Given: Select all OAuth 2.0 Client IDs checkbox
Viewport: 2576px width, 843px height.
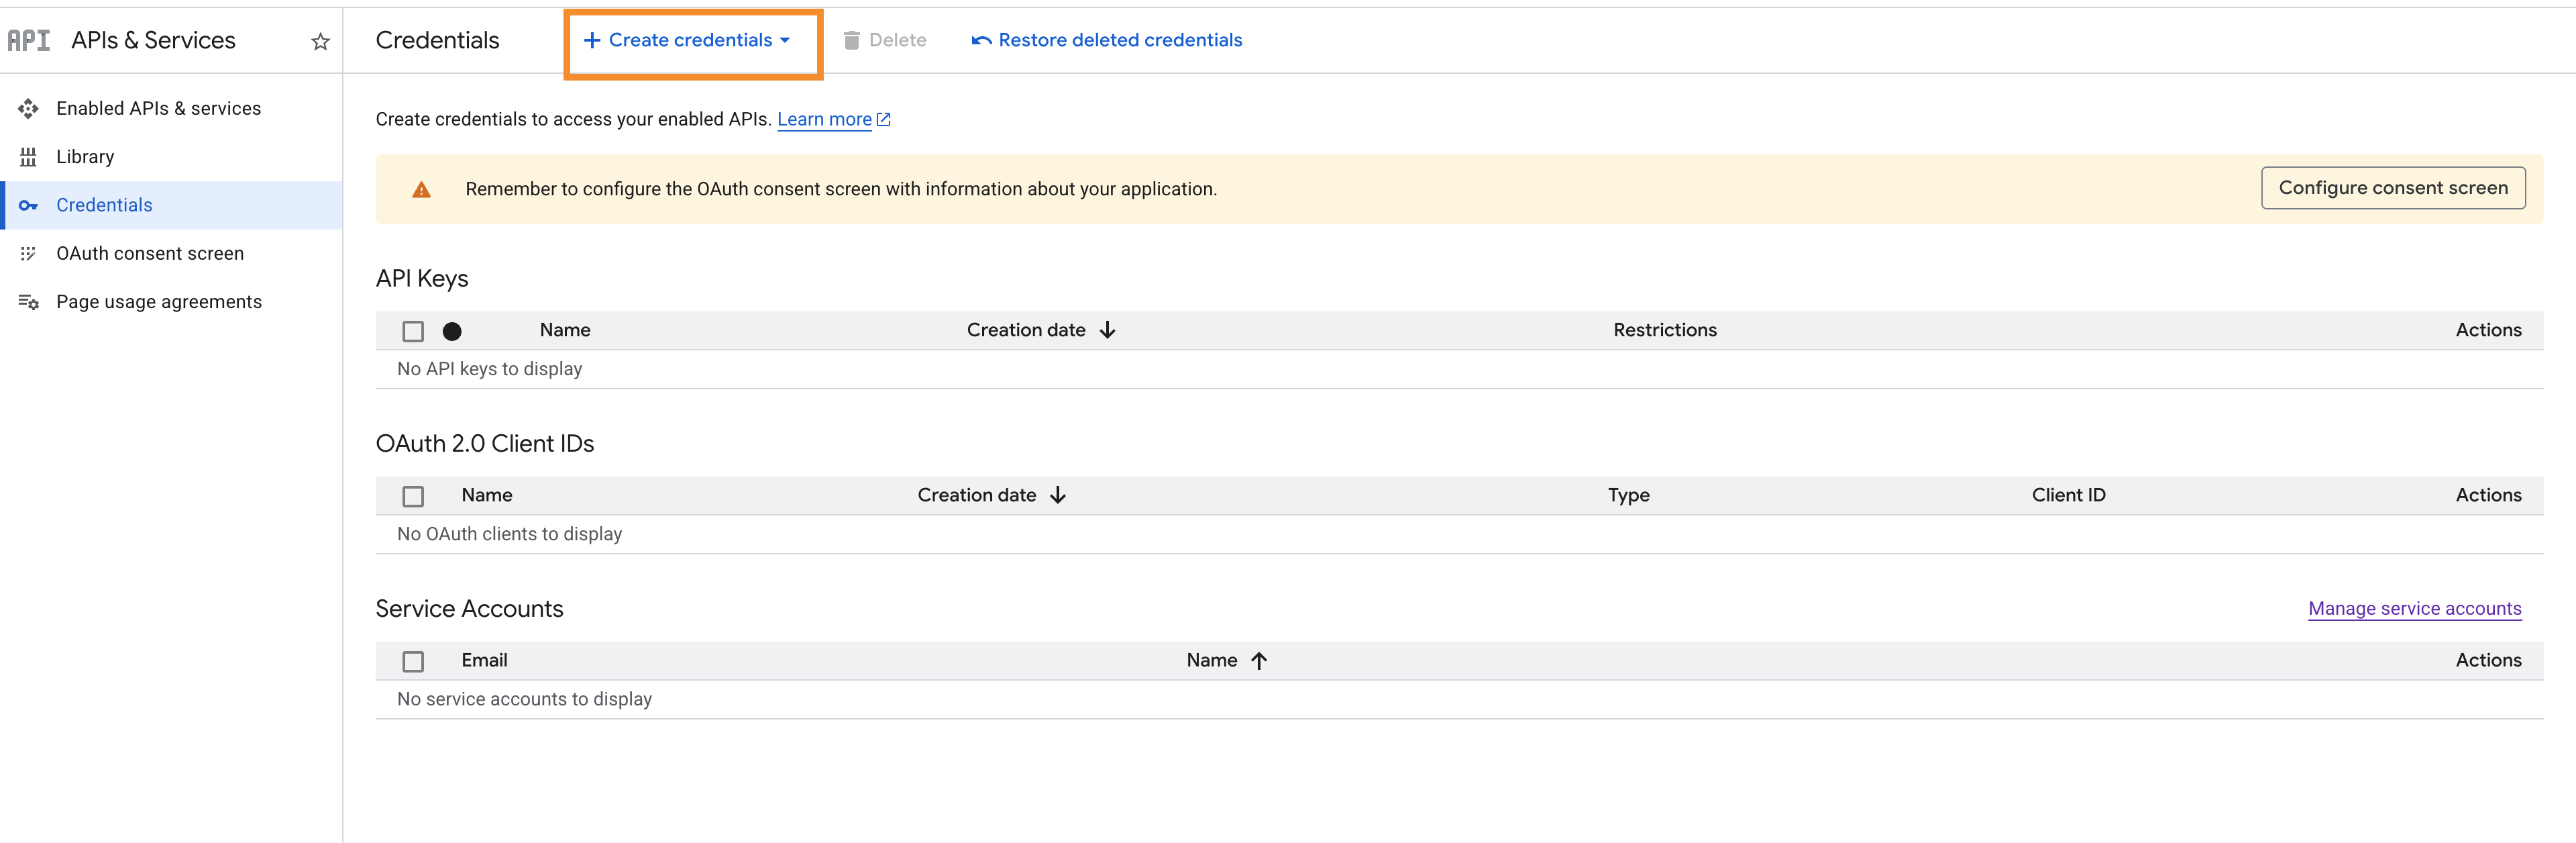Looking at the screenshot, I should [x=413, y=496].
